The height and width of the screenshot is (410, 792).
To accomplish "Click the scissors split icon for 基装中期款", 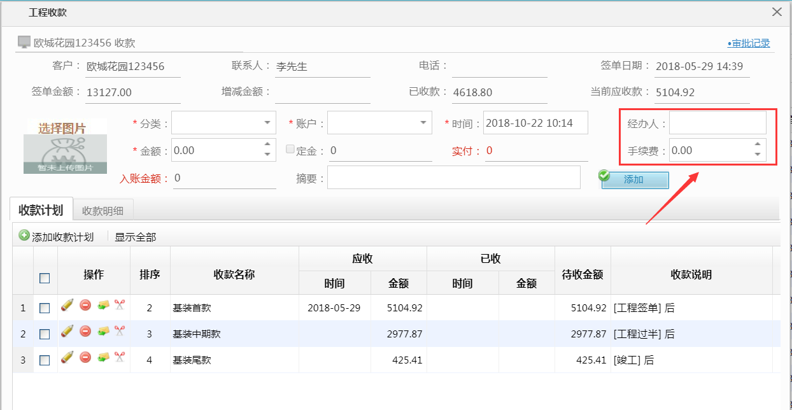I will click(119, 330).
